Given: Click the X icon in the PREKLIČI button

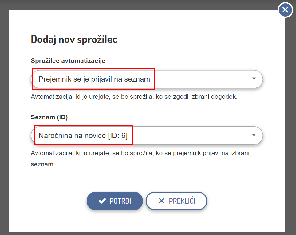Looking at the screenshot, I should point(161,201).
